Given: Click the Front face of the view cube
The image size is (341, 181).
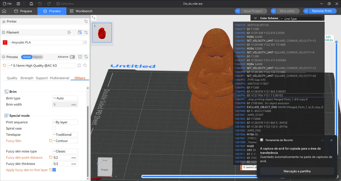Looking at the screenshot, I should point(104,169).
